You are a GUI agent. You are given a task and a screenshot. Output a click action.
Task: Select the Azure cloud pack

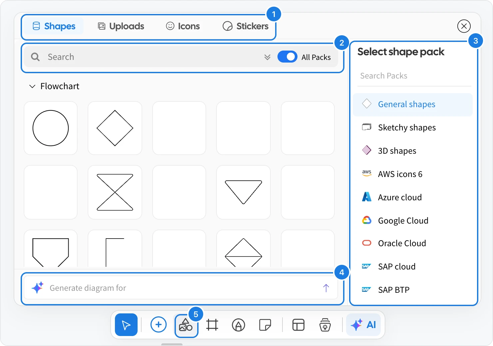pos(413,198)
